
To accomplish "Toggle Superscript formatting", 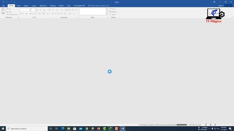I will pyautogui.click(x=36, y=14).
